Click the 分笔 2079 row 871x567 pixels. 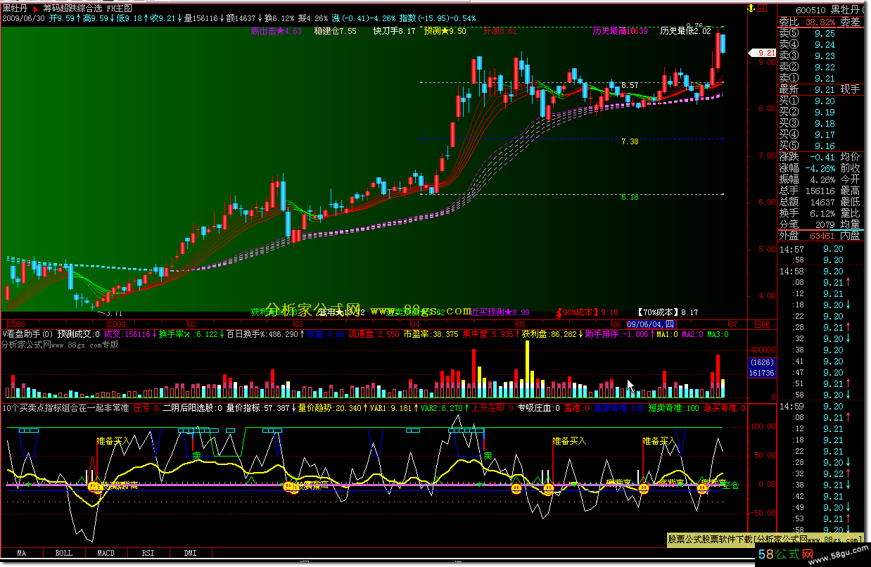[808, 224]
